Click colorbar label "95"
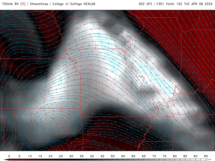 point(206,156)
